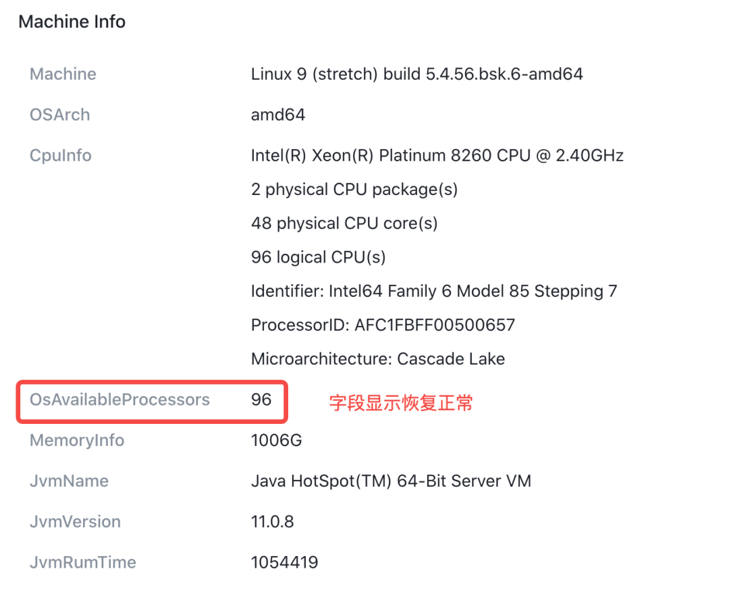
Task: Select the Machine field label
Action: [x=63, y=74]
